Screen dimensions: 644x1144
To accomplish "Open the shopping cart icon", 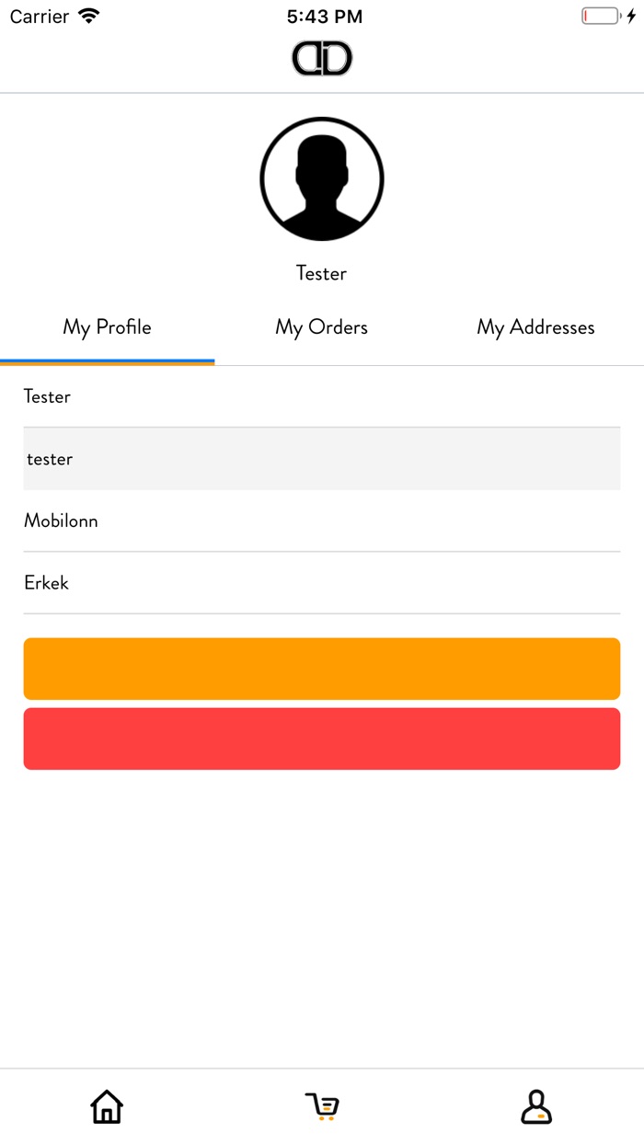I will [322, 1106].
